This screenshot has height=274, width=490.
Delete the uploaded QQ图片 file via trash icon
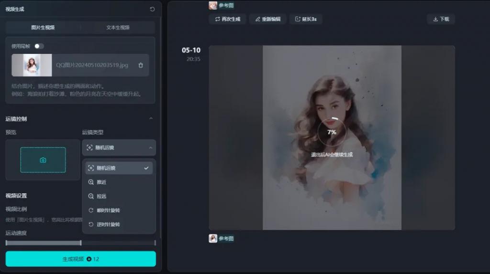pyautogui.click(x=140, y=65)
